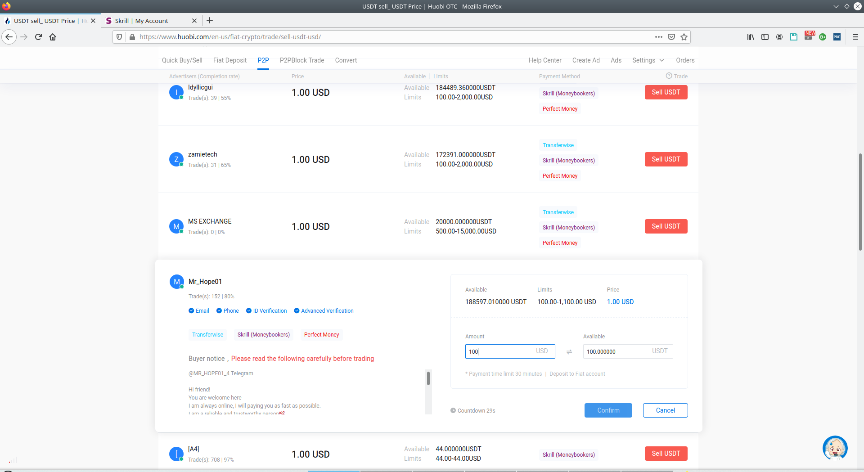Open the Firefox home page

(53, 37)
